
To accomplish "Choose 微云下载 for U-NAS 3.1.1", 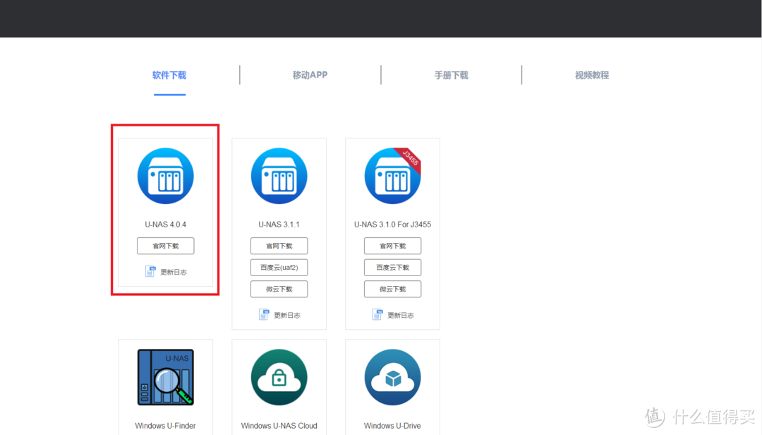I will pos(279,289).
